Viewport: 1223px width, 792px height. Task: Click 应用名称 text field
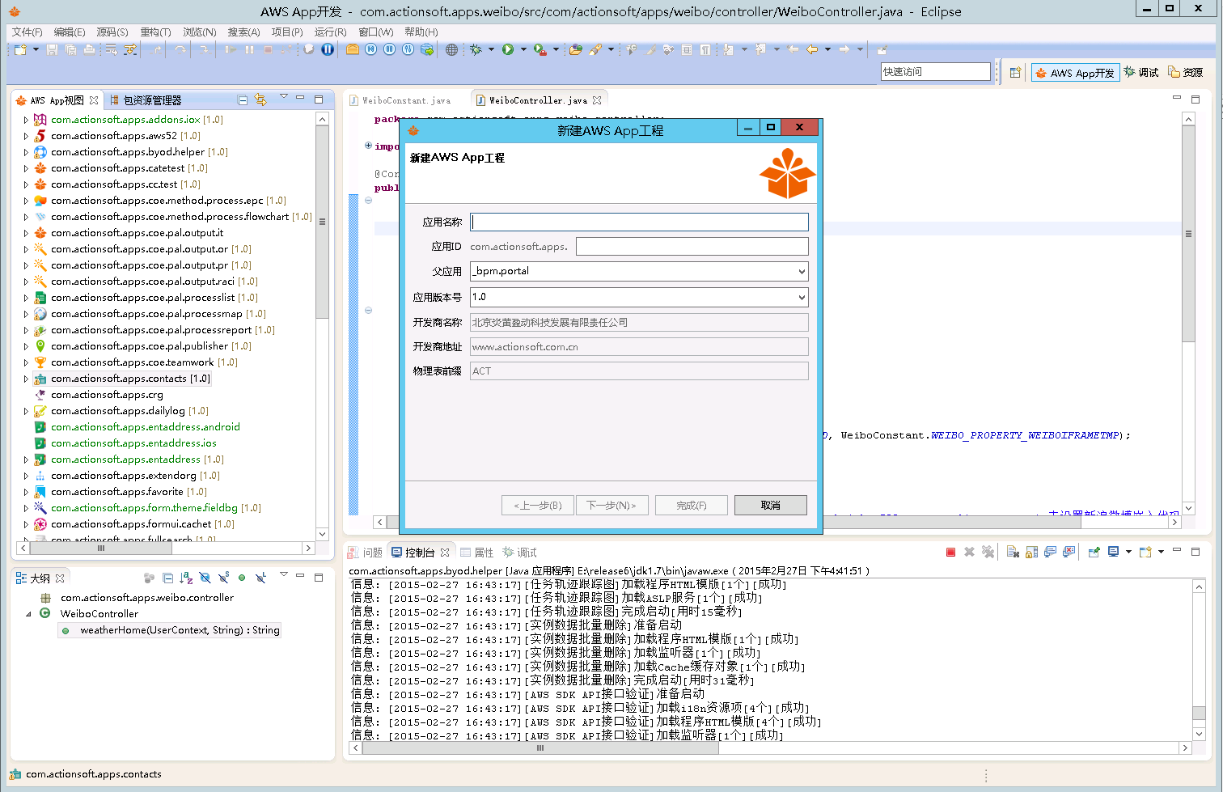(x=639, y=222)
